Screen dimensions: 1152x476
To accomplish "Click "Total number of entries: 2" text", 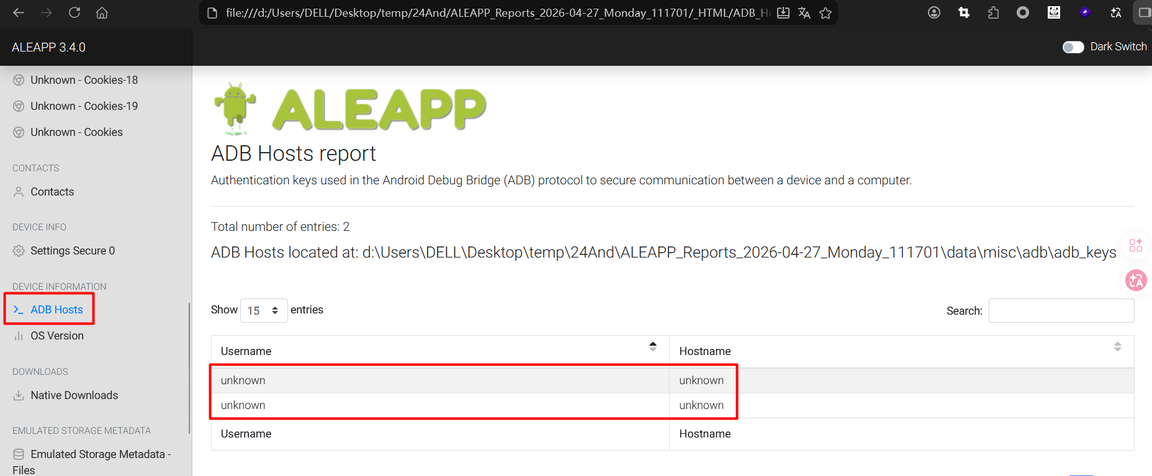I will pos(281,227).
